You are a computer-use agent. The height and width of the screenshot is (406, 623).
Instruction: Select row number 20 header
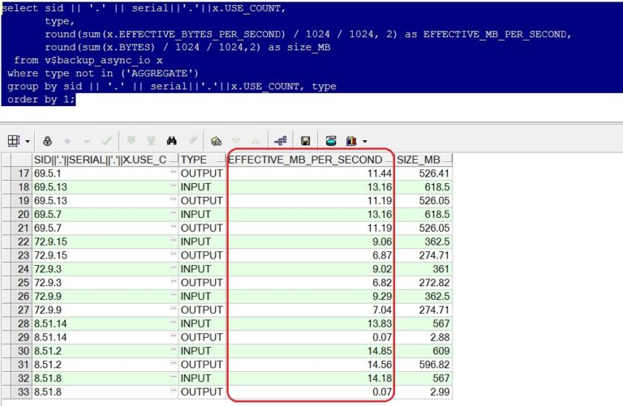coord(21,214)
